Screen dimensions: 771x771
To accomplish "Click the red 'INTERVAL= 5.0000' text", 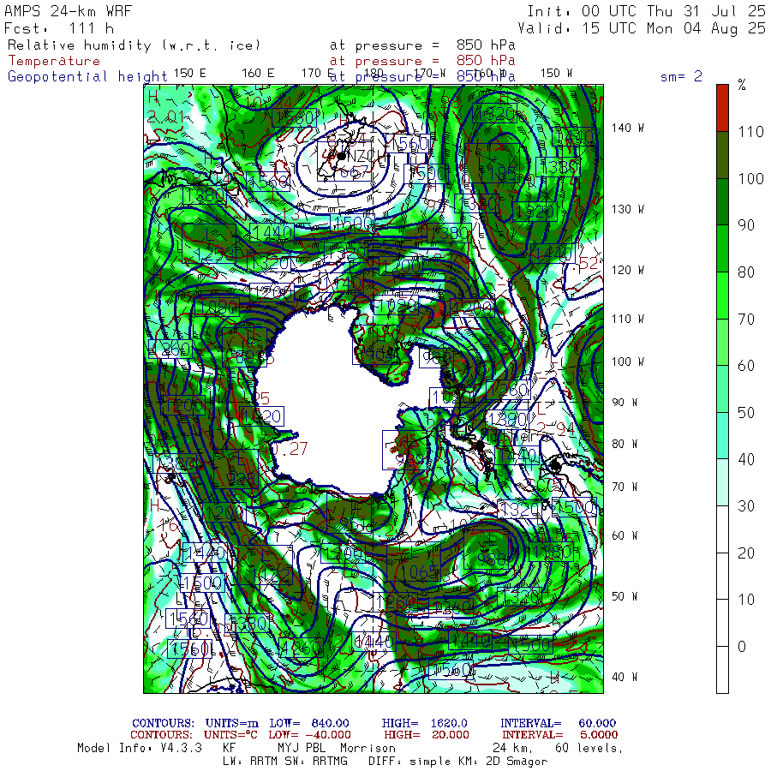I will point(560,735).
